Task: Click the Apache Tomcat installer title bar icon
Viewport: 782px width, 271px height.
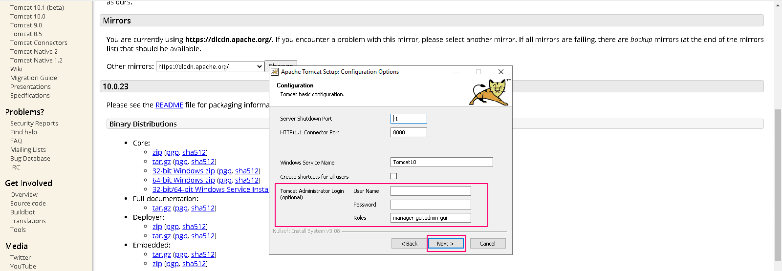Action: click(275, 72)
